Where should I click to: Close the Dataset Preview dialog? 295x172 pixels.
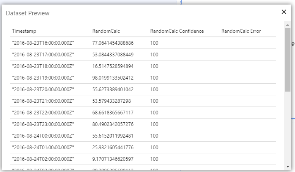(284, 12)
